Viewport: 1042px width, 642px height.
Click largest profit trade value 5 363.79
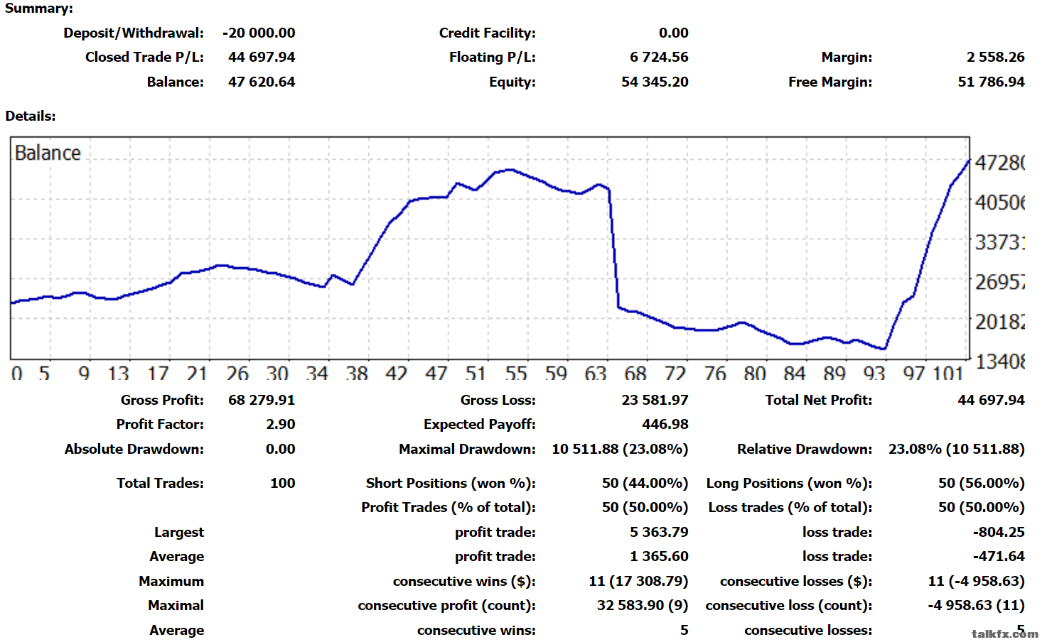pyautogui.click(x=659, y=532)
